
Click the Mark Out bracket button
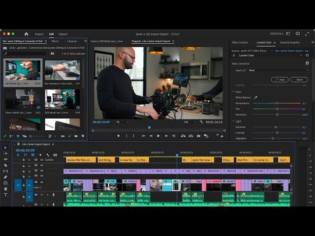point(133,136)
